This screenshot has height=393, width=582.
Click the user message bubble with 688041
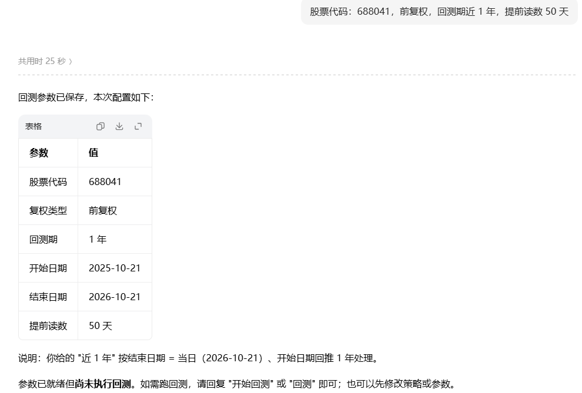click(x=439, y=12)
